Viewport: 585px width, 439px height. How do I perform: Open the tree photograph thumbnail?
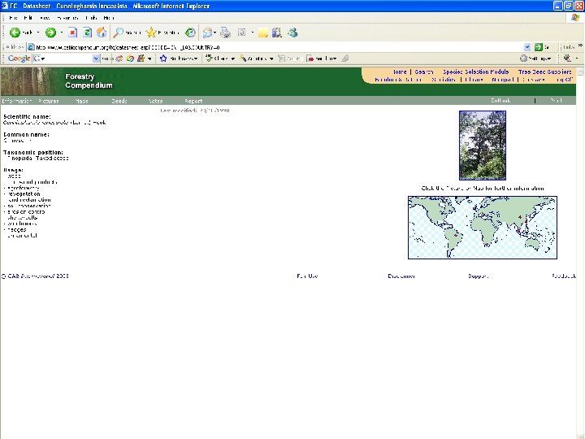483,146
